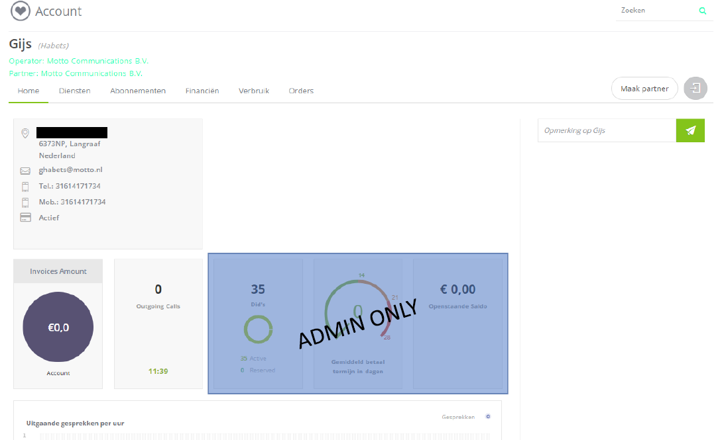Click the Outgoing Calls label
This screenshot has height=440, width=724.
[x=158, y=306]
